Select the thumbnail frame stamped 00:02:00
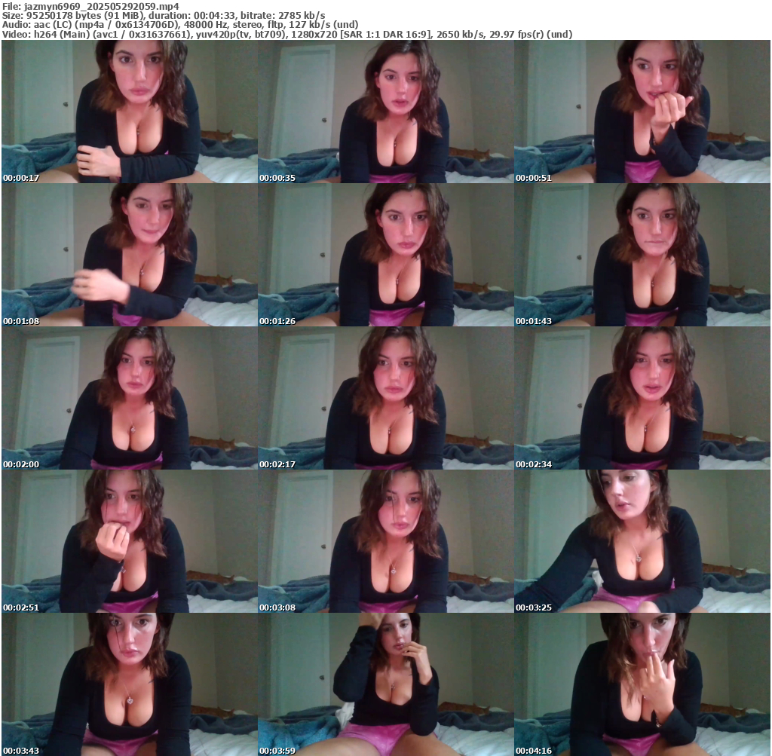 coord(130,398)
